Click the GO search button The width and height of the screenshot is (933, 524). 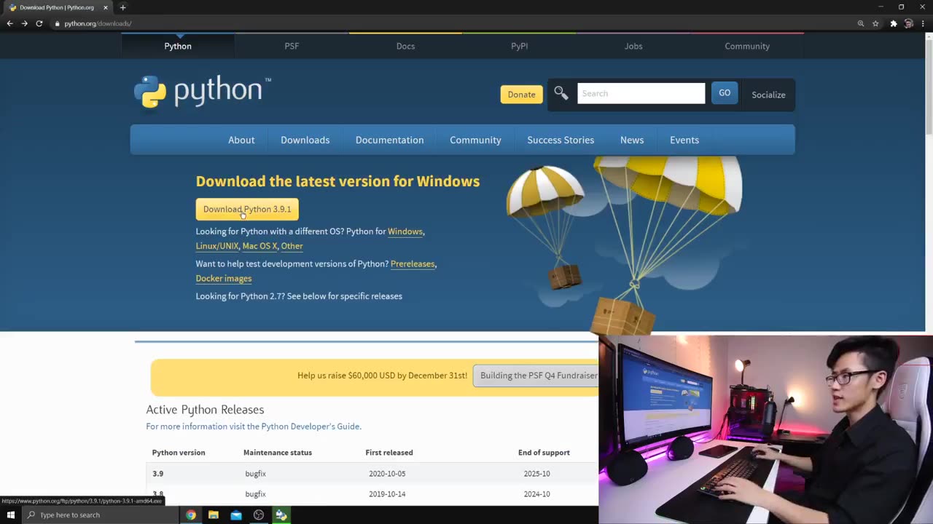725,92
